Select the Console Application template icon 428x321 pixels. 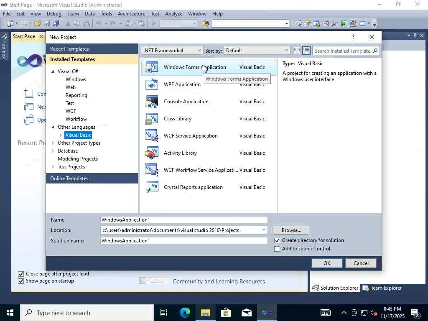click(x=152, y=102)
